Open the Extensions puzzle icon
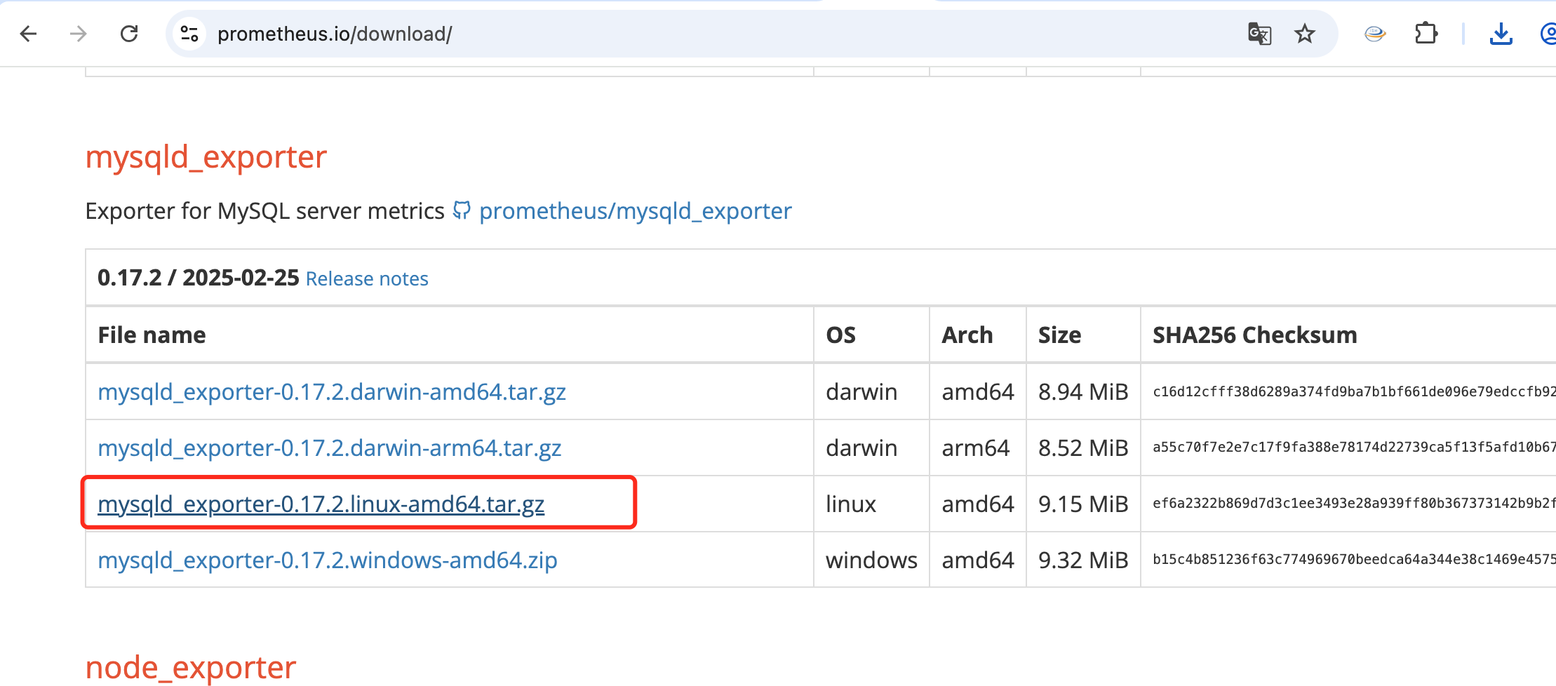This screenshot has height=686, width=1556. click(x=1426, y=34)
